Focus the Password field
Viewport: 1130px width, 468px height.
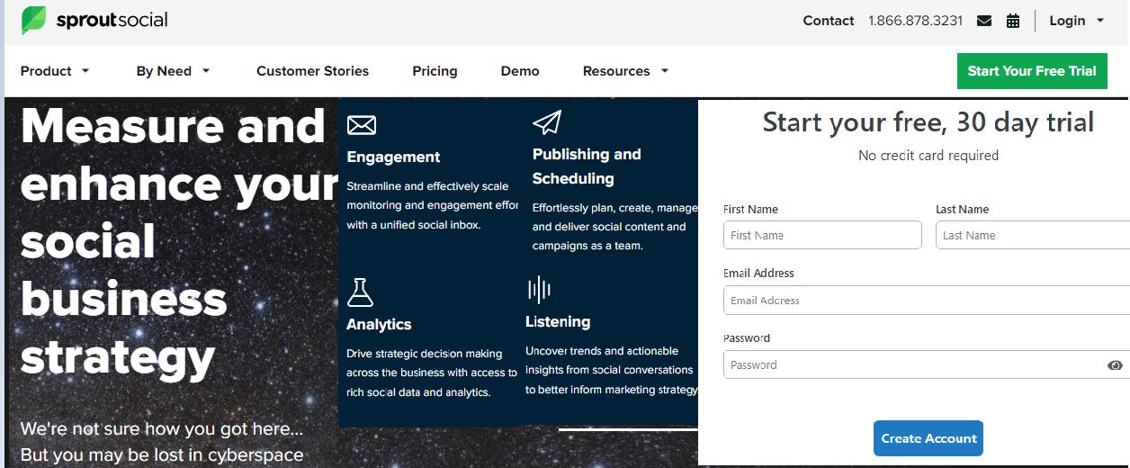click(927, 364)
